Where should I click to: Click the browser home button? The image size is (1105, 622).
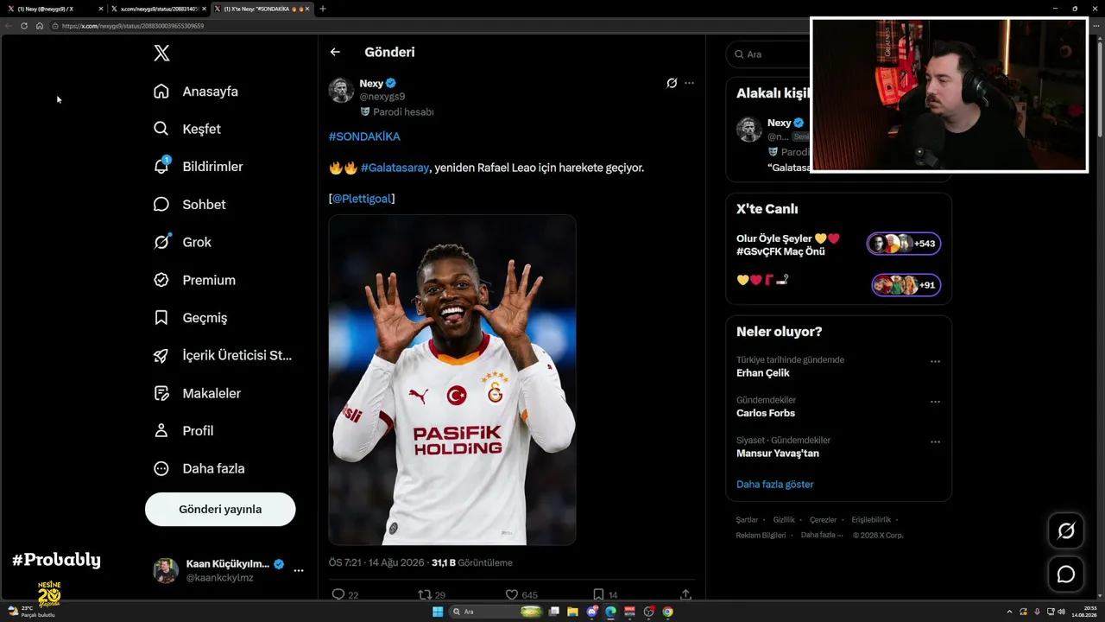[x=40, y=26]
